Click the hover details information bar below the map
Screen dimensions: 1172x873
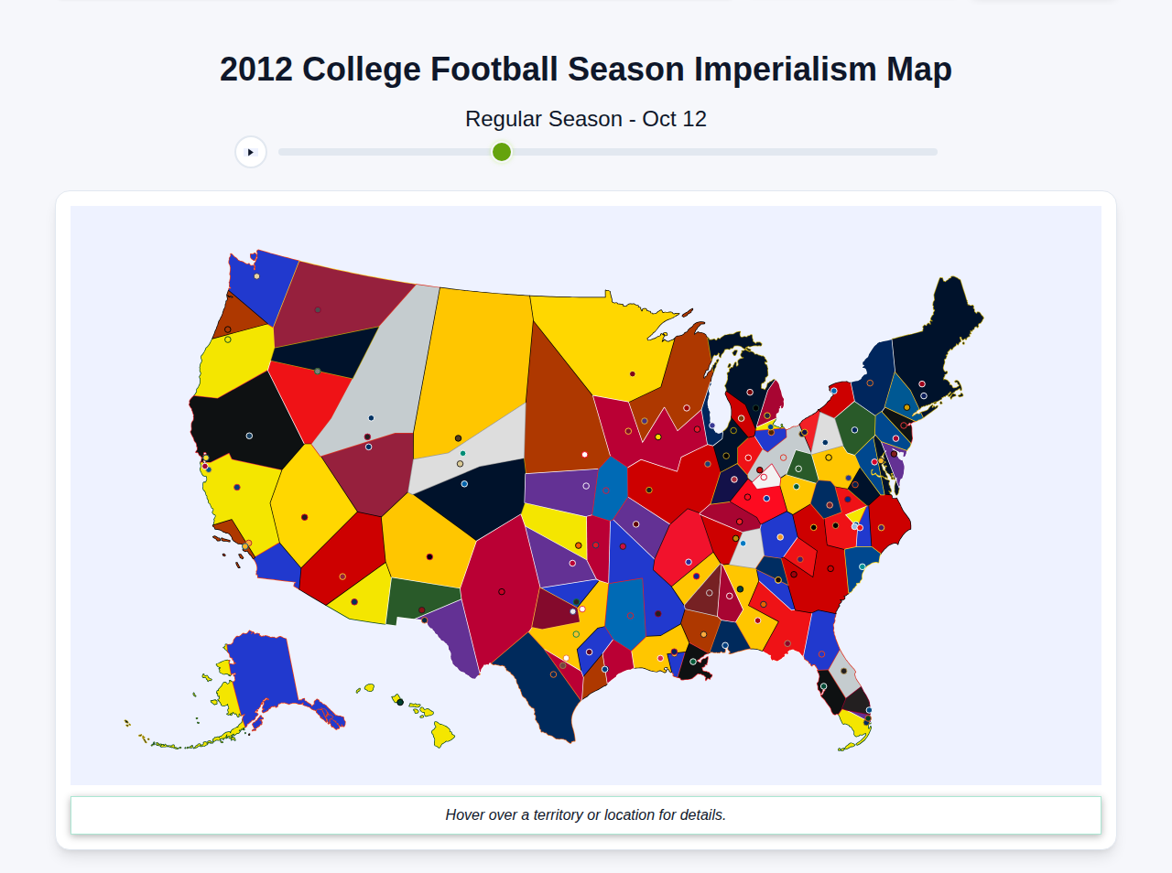pyautogui.click(x=586, y=814)
